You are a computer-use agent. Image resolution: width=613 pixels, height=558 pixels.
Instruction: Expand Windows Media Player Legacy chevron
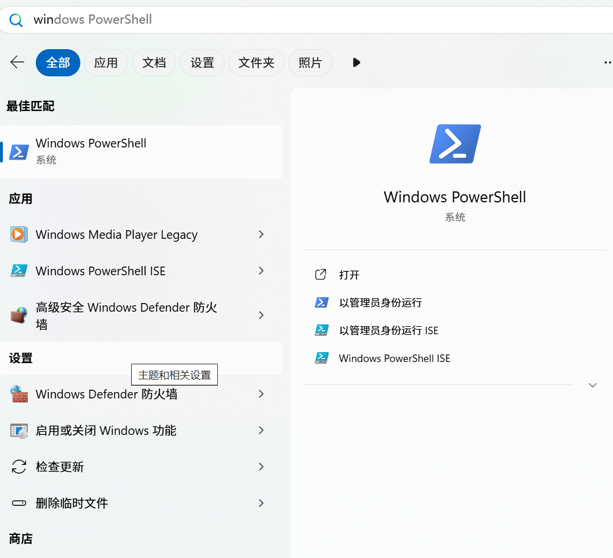tap(261, 234)
